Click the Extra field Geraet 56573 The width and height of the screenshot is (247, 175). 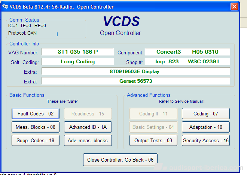[x=136, y=81]
